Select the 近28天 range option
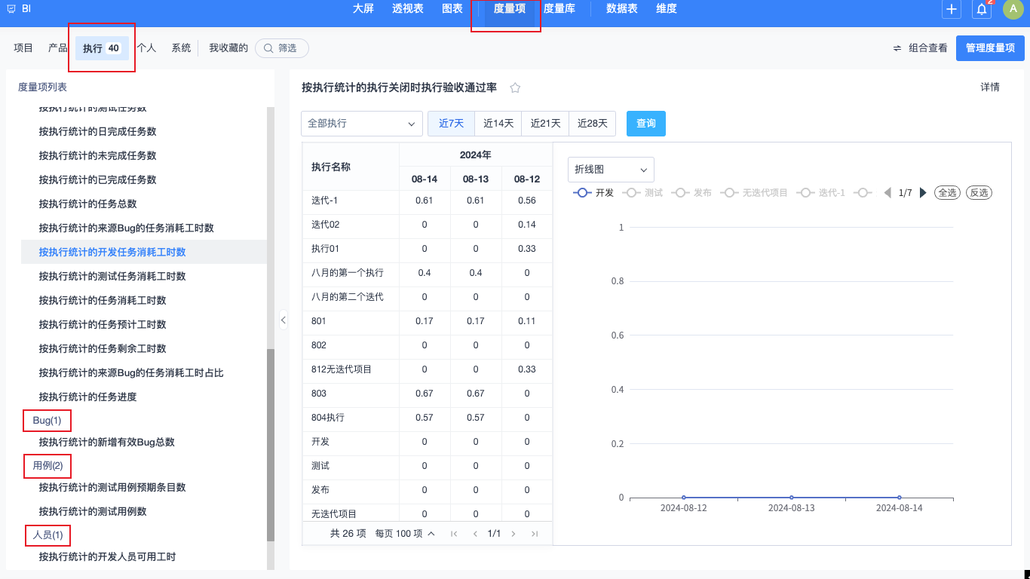This screenshot has width=1030, height=579. [592, 124]
